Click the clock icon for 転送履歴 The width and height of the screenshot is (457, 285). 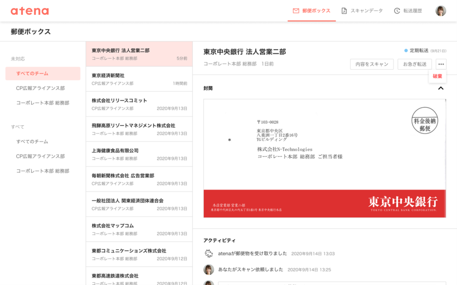tap(397, 11)
